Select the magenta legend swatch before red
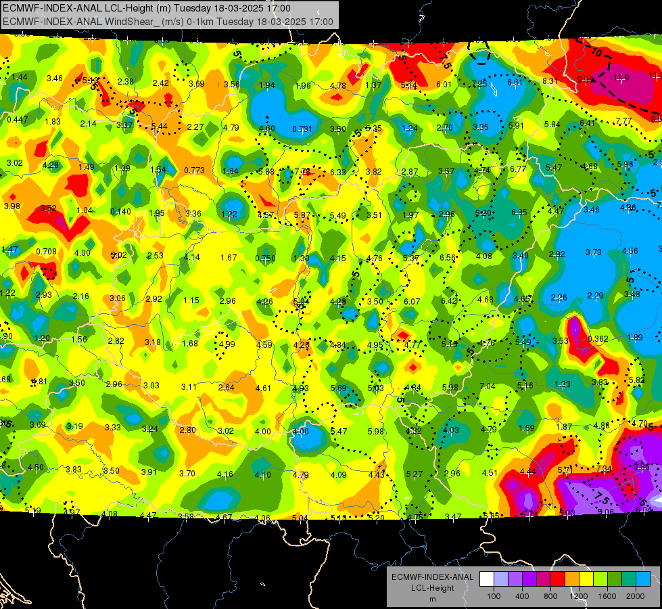The image size is (662, 609). pos(544,579)
